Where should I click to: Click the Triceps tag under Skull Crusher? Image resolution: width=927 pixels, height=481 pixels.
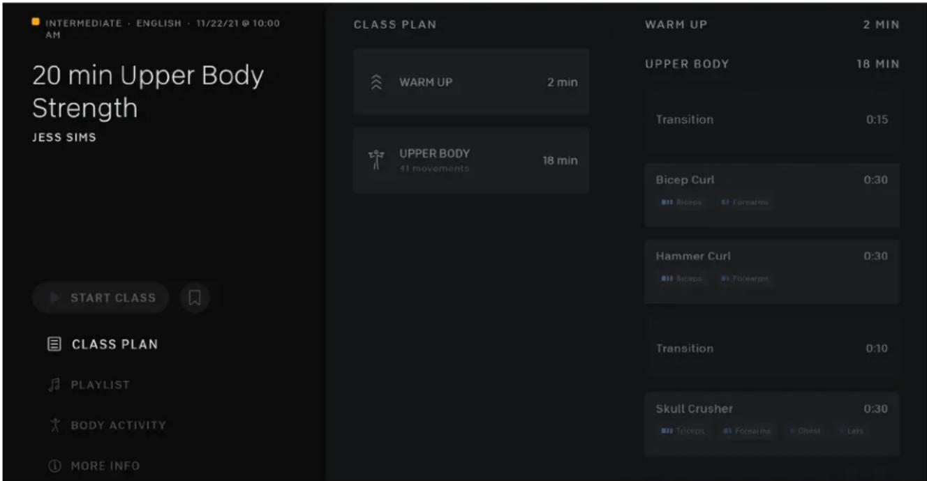coord(683,431)
